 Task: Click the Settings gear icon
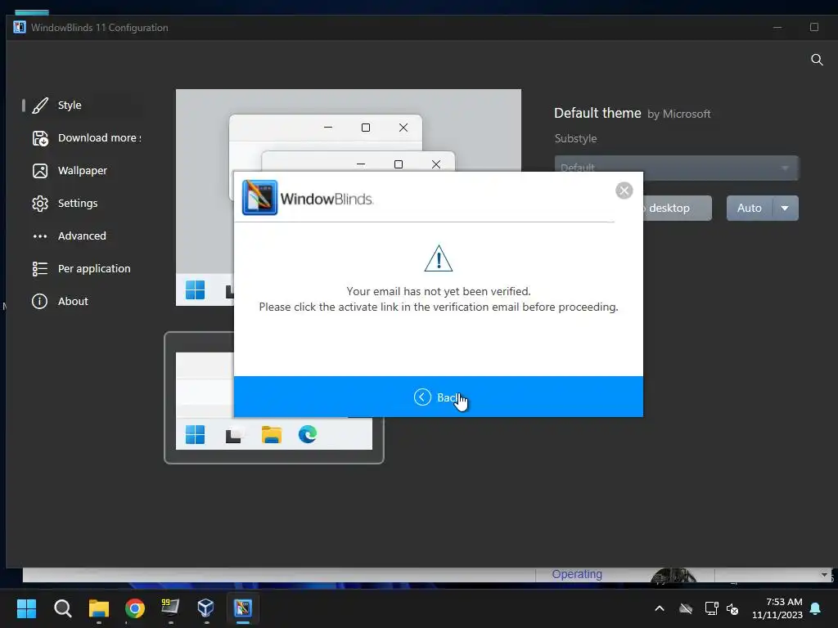point(40,204)
